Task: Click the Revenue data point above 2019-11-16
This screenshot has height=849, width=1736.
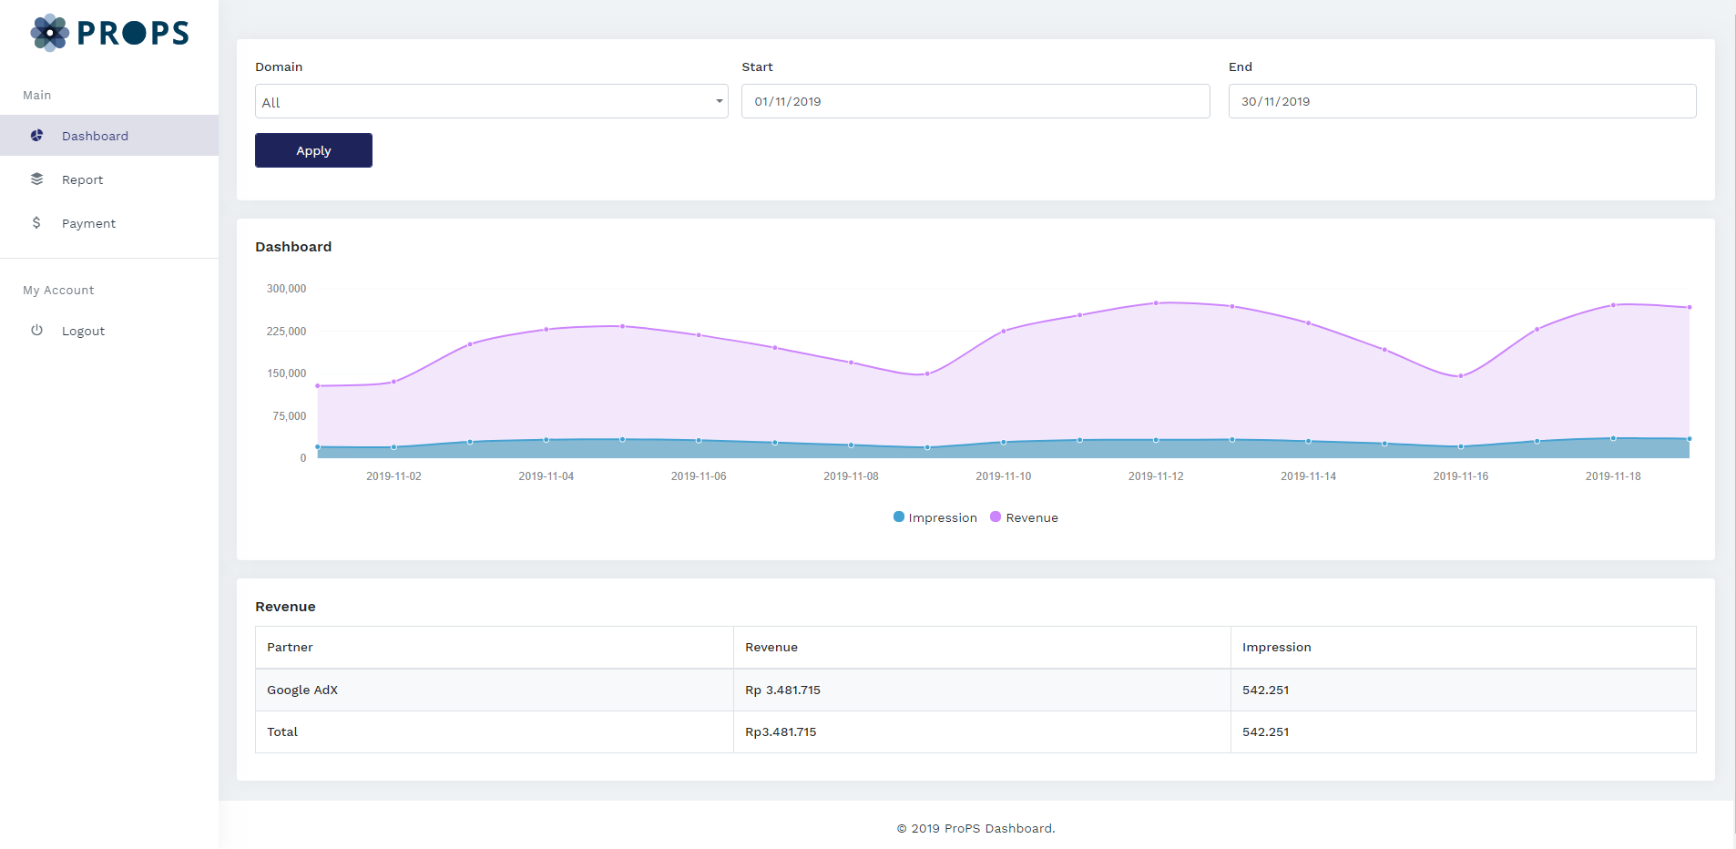Action: [1461, 376]
